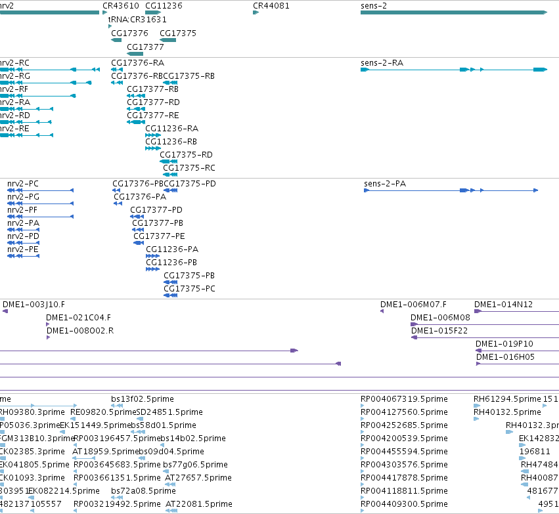Image resolution: width=559 pixels, height=514 pixels.
Task: Select the nrv2-RF transcript label
Action: (x=14, y=89)
